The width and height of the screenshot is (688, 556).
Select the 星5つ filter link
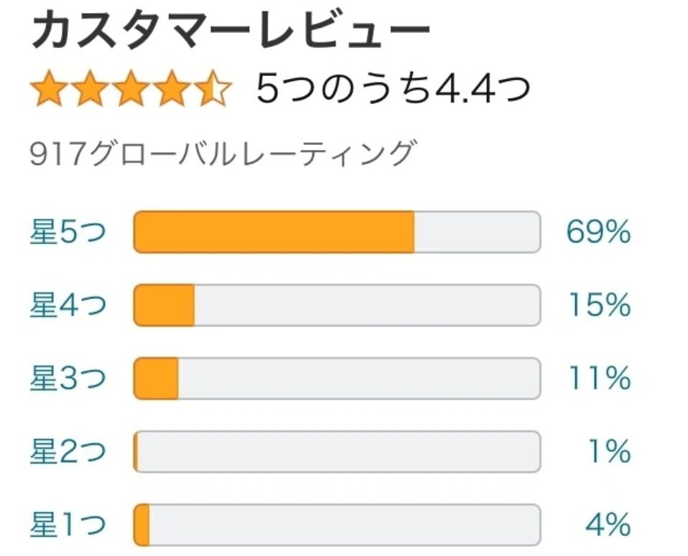[68, 232]
